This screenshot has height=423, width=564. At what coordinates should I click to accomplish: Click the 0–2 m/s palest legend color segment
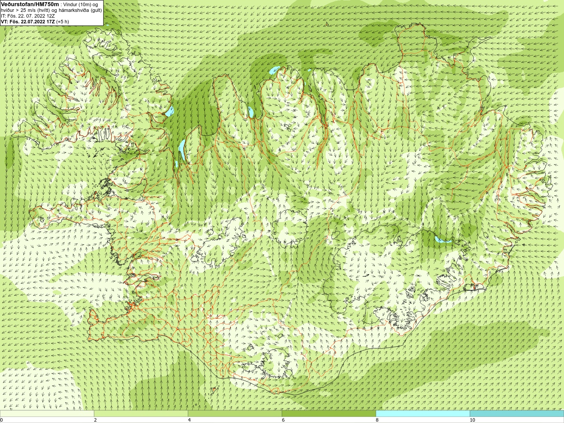[47, 414]
